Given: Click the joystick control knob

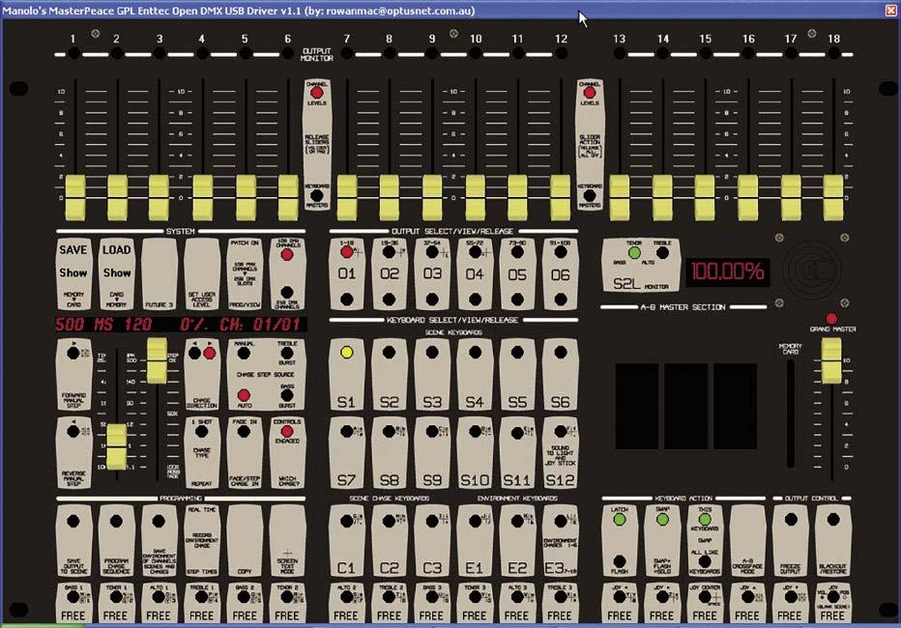Looking at the screenshot, I should 811,270.
